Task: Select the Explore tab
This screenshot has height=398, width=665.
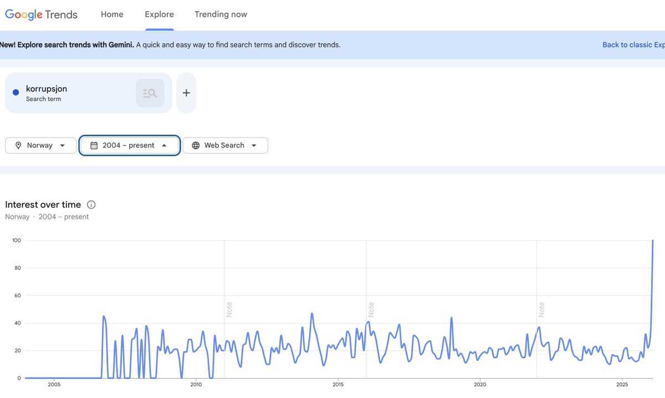Action: pyautogui.click(x=160, y=14)
